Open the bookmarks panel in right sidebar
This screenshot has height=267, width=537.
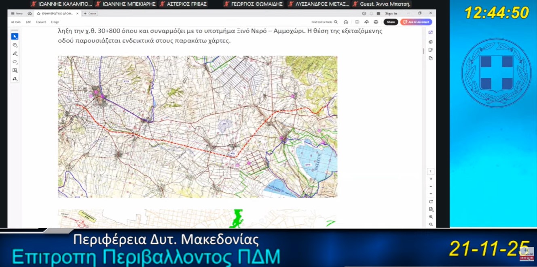click(x=430, y=50)
